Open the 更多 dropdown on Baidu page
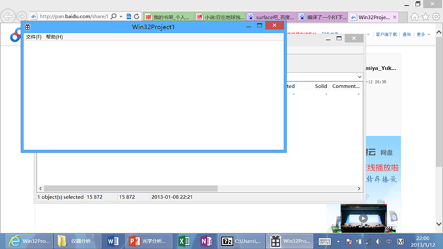Image resolution: width=443 pixels, height=249 pixels. (423, 34)
